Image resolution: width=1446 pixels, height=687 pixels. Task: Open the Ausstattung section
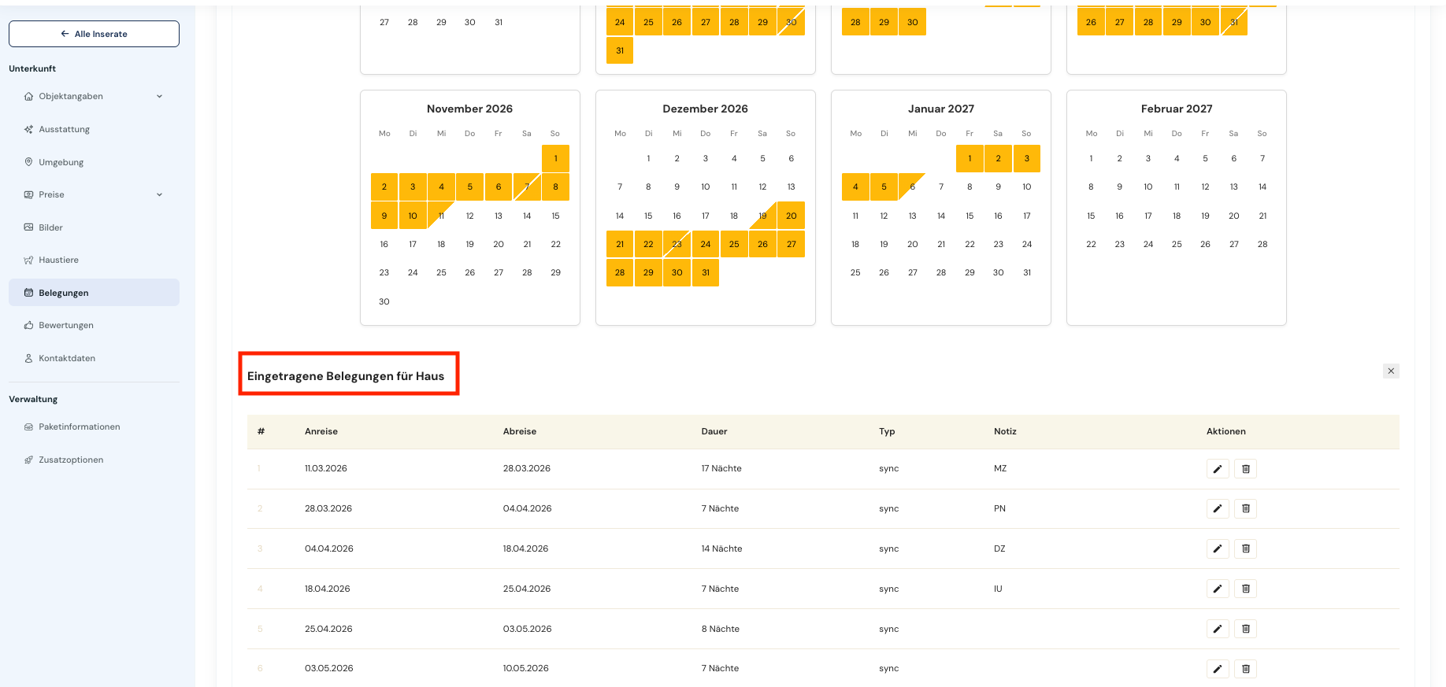tap(64, 130)
